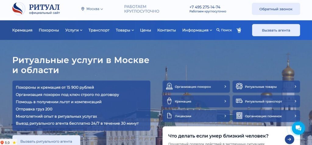
Task: Click the gravestone icon for Организация похорон
Action: point(169,87)
